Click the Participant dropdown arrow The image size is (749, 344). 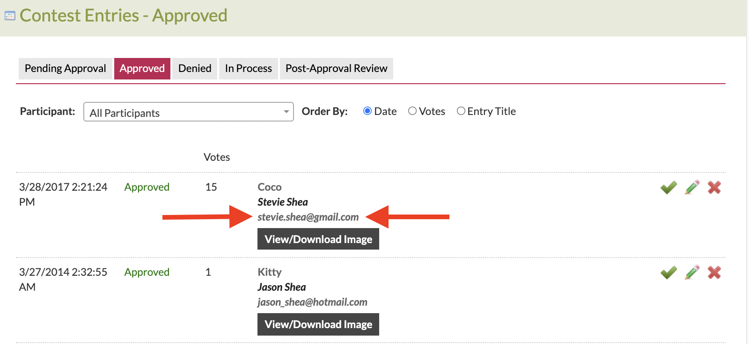tap(286, 112)
